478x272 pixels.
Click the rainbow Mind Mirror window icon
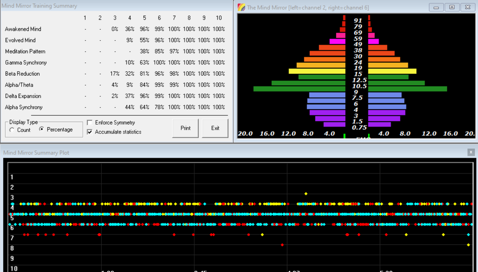click(241, 7)
